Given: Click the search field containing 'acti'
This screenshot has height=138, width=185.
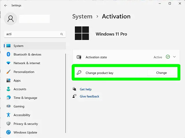Looking at the screenshot, I should click(x=35, y=34).
